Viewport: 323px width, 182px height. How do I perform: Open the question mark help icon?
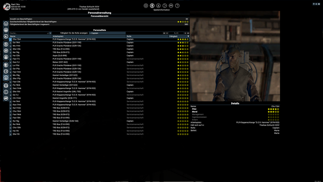click(x=177, y=6)
